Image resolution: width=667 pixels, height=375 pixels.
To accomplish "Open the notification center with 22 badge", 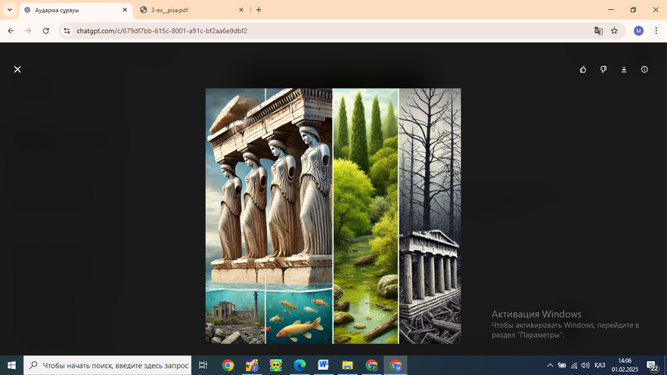I will click(x=652, y=365).
